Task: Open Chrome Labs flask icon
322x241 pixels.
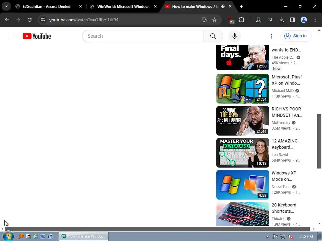Action: [x=258, y=20]
